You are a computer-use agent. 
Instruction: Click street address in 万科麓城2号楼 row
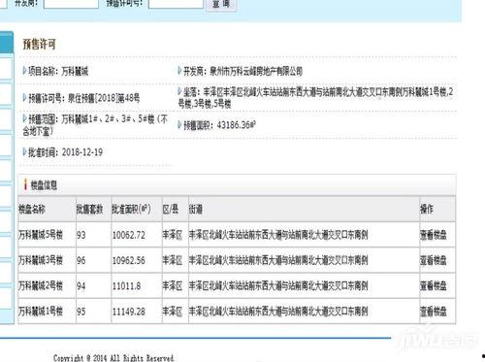[278, 285]
